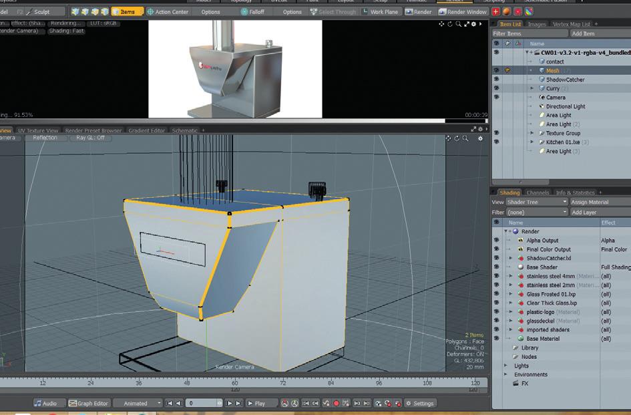Disable the Alpha Output layer eye
Image resolution: width=631 pixels, height=415 pixels.
click(496, 240)
